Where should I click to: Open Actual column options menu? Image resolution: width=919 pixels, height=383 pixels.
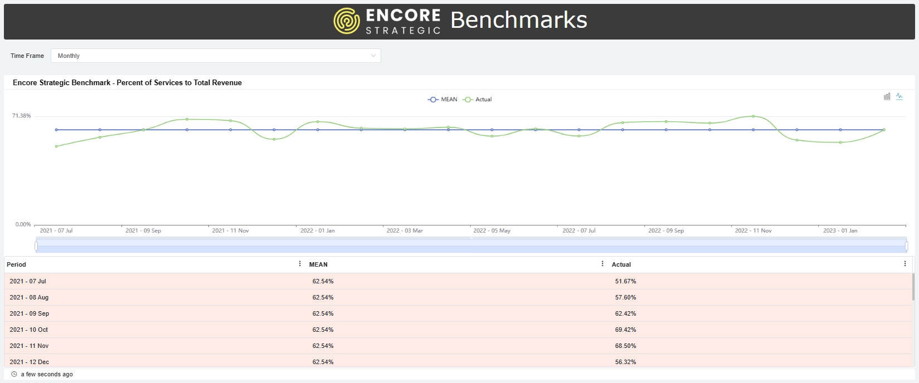click(905, 264)
